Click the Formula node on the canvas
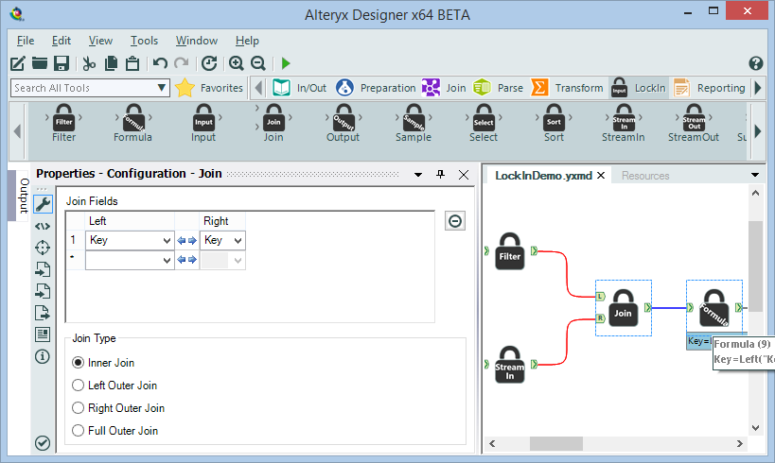The width and height of the screenshot is (775, 463). tap(713, 308)
